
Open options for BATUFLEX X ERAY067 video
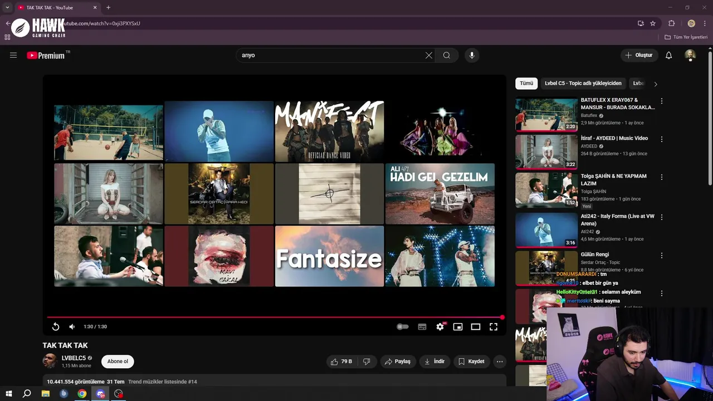pos(662,101)
